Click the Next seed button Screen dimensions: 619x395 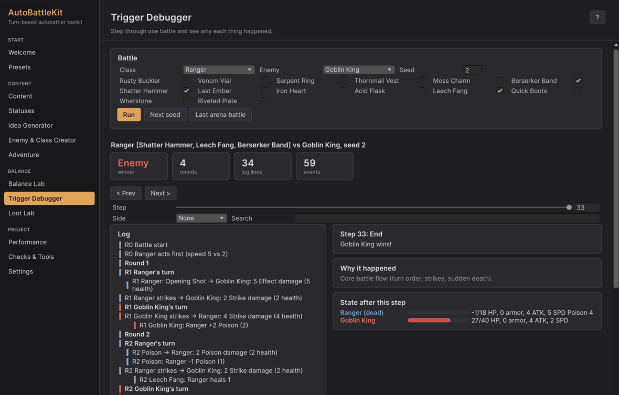(165, 115)
